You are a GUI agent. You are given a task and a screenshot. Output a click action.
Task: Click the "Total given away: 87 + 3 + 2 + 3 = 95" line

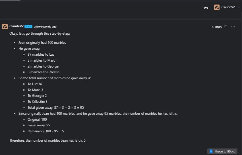pyautogui.click(x=55, y=108)
